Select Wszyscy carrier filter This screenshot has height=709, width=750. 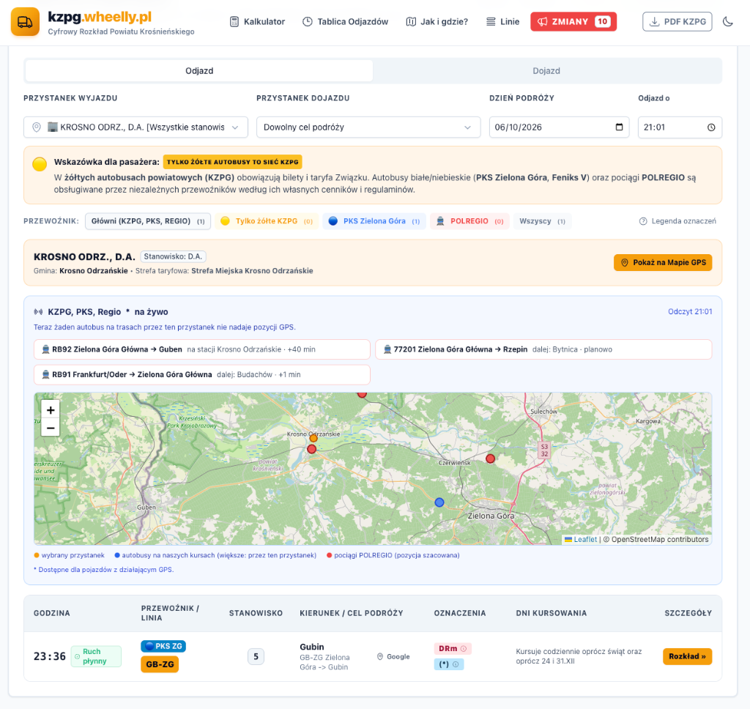(x=543, y=221)
